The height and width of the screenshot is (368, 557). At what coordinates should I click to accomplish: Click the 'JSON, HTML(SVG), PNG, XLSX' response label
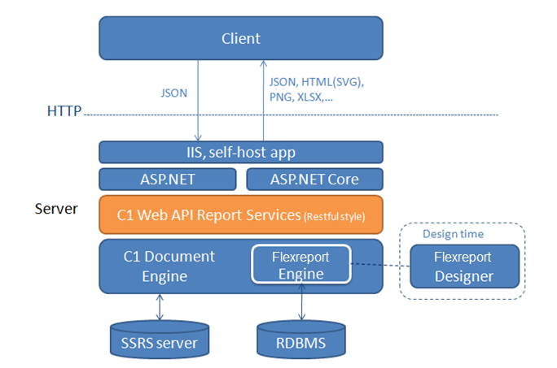click(x=315, y=89)
